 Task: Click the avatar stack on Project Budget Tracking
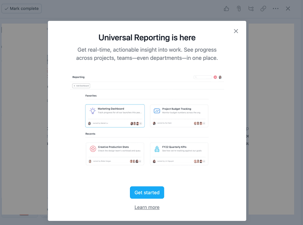(198, 123)
